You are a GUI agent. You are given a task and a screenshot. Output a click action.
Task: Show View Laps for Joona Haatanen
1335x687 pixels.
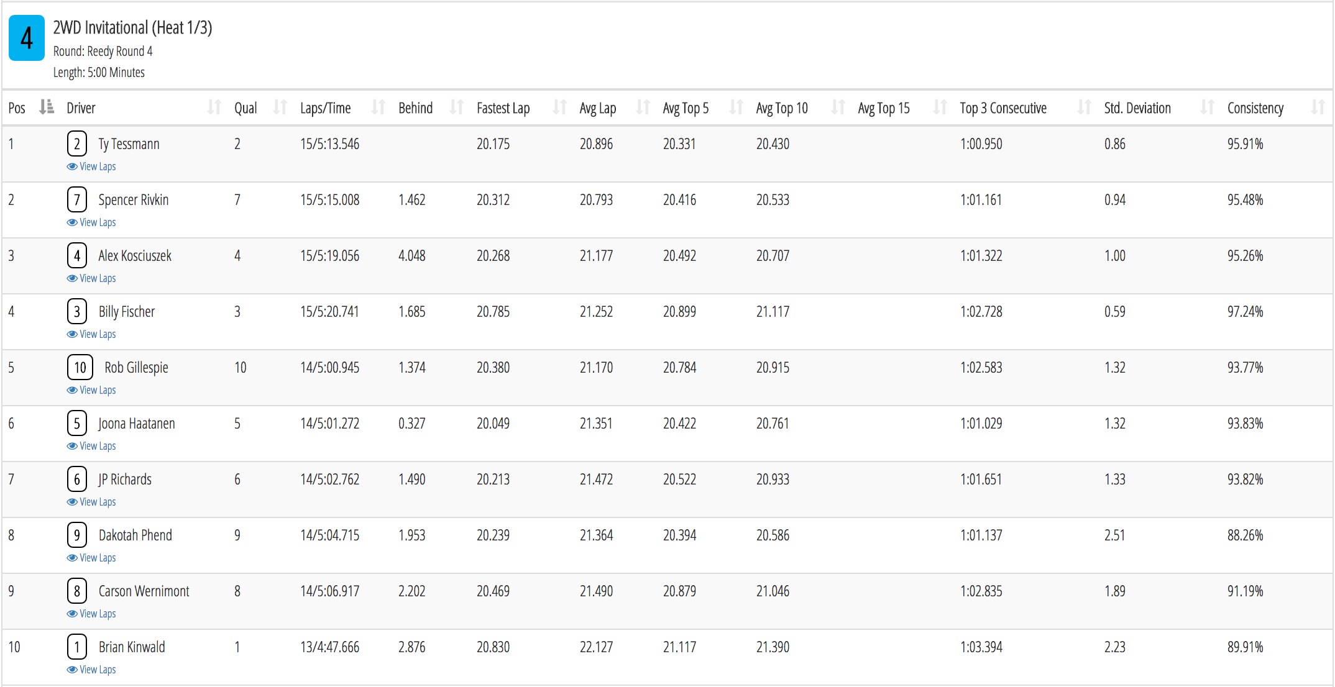[91, 446]
